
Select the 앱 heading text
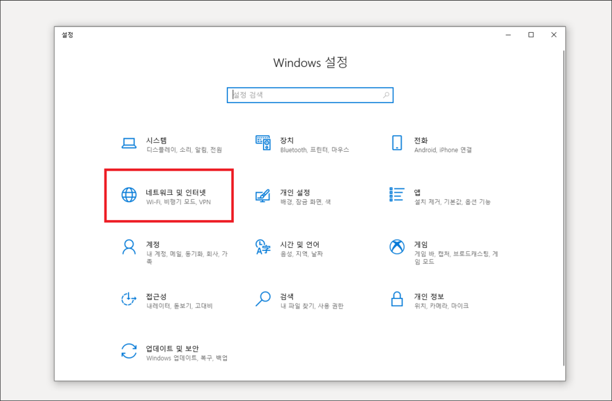pos(418,192)
